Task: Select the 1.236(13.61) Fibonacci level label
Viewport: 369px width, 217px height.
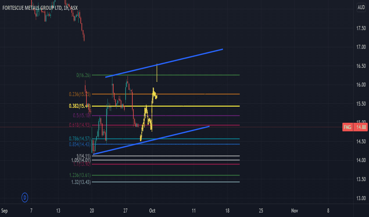Action: (x=80, y=175)
